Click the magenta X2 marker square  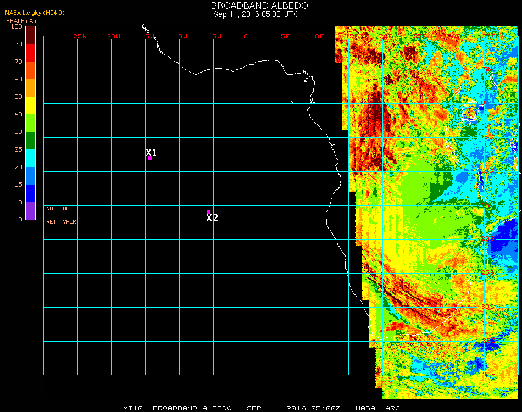(208, 211)
